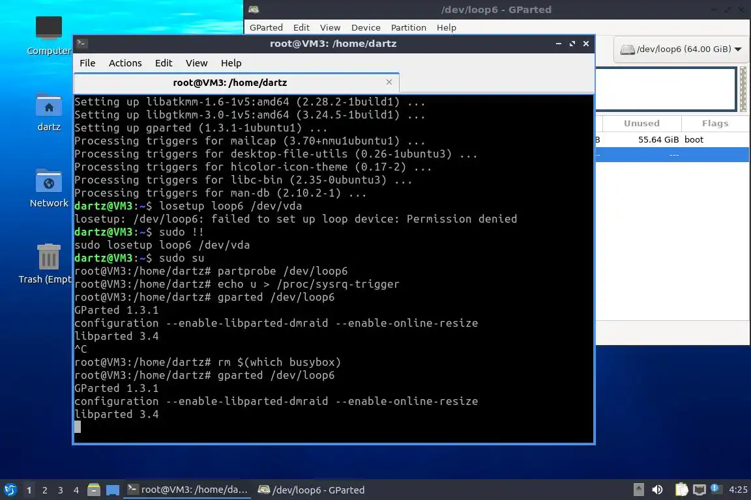Screen dimensions: 751x500
Task: Select the root@VM3: /home/dartz terminal tab
Action: tap(236, 83)
